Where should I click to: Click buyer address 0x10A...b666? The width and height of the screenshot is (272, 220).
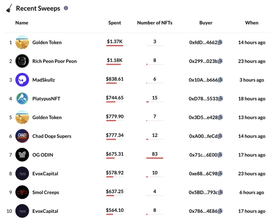(203, 80)
